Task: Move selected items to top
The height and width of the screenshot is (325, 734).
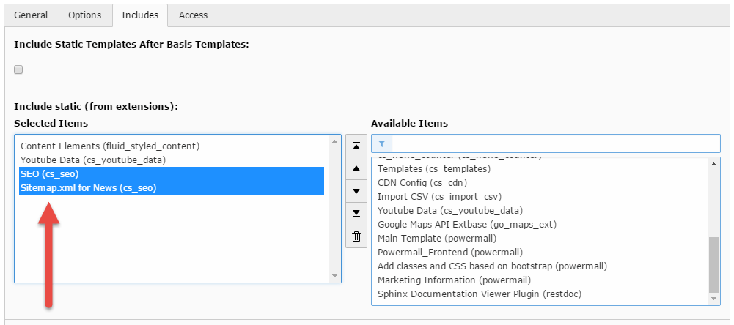Action: coord(356,146)
